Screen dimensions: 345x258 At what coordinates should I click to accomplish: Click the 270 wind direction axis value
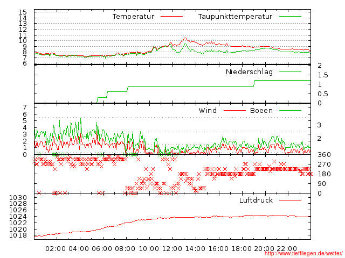click(324, 164)
